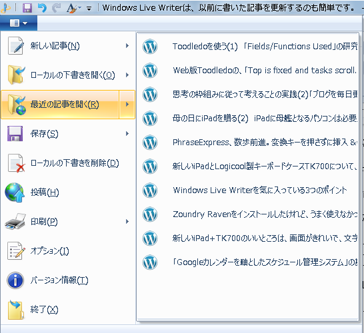Click WordPress icon beside Logicool製キーボードケース post
Screen dimensions: 364x333
[150, 166]
